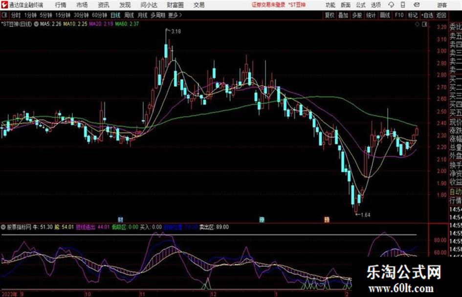
Task: Open the 交易 menu
Action: (199, 5)
